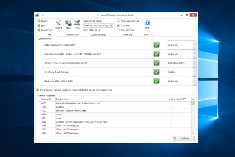Click the Address Space Layout Randomization label
This screenshot has height=157, width=235.
66,63
